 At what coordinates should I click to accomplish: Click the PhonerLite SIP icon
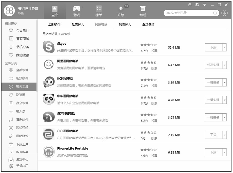tap(49, 152)
